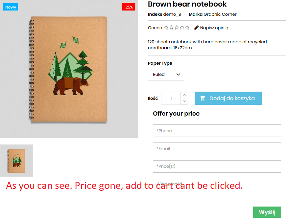
Task: Click the third rating star
Action: (177, 28)
